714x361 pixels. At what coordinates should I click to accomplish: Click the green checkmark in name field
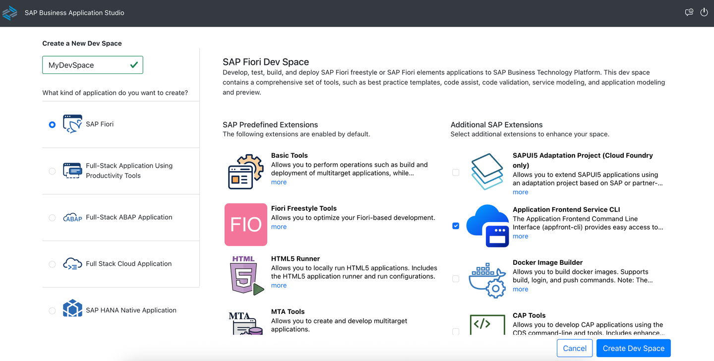[x=134, y=65]
